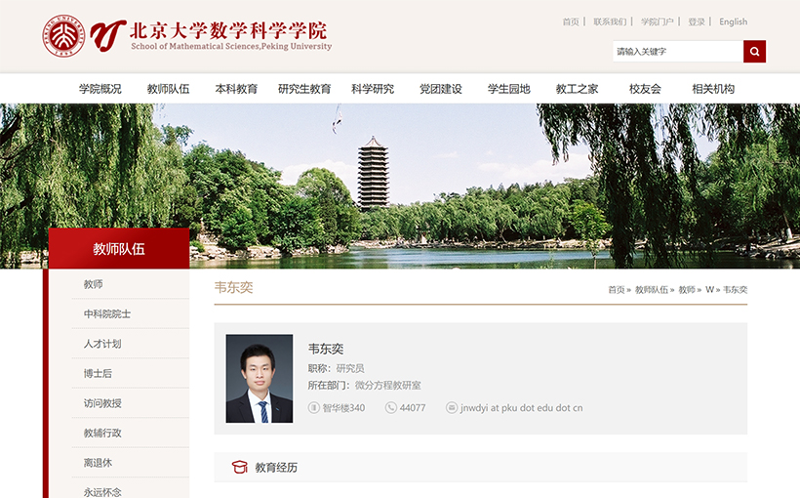Click the 登录 login link
800x498 pixels.
tap(696, 21)
